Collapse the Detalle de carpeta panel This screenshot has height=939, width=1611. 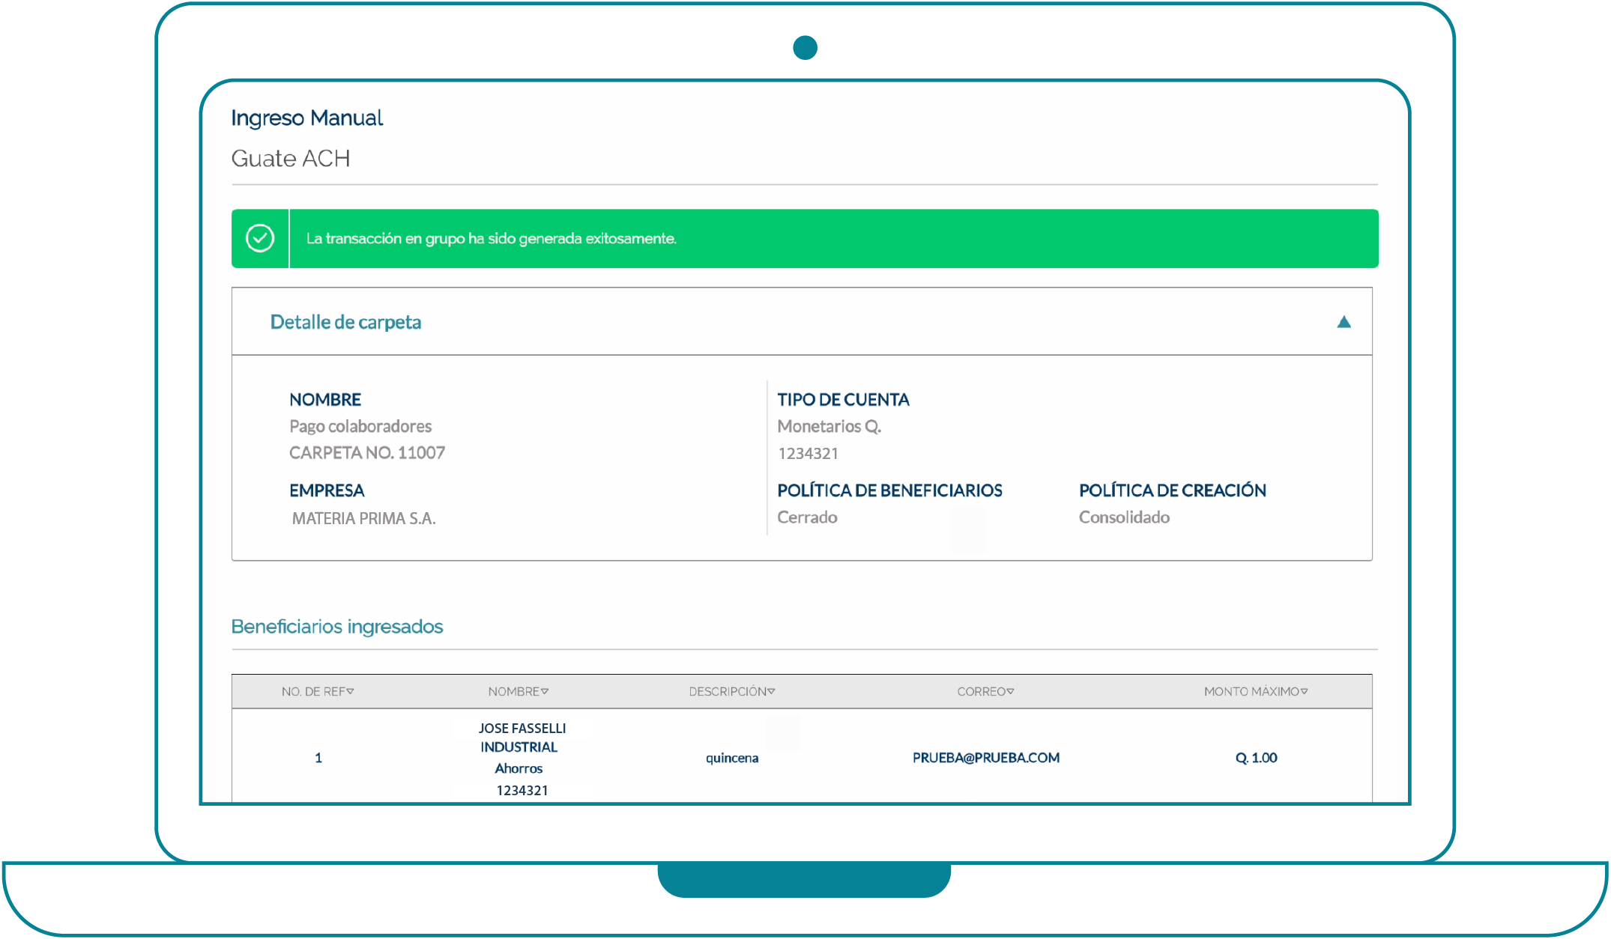click(x=1343, y=322)
